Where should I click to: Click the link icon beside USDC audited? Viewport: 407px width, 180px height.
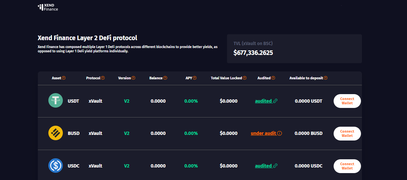275,166
